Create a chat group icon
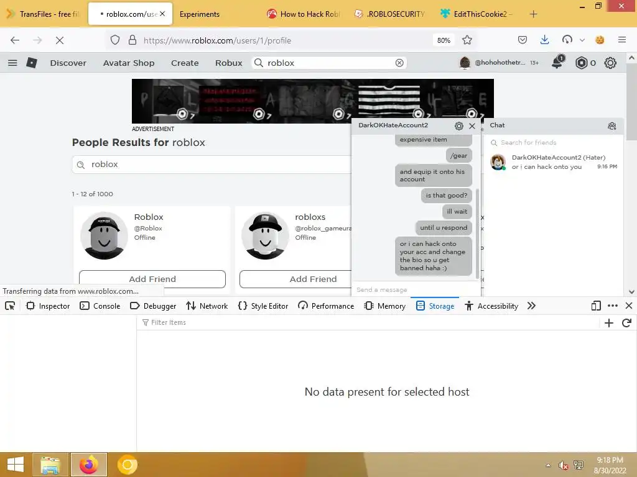 click(612, 125)
